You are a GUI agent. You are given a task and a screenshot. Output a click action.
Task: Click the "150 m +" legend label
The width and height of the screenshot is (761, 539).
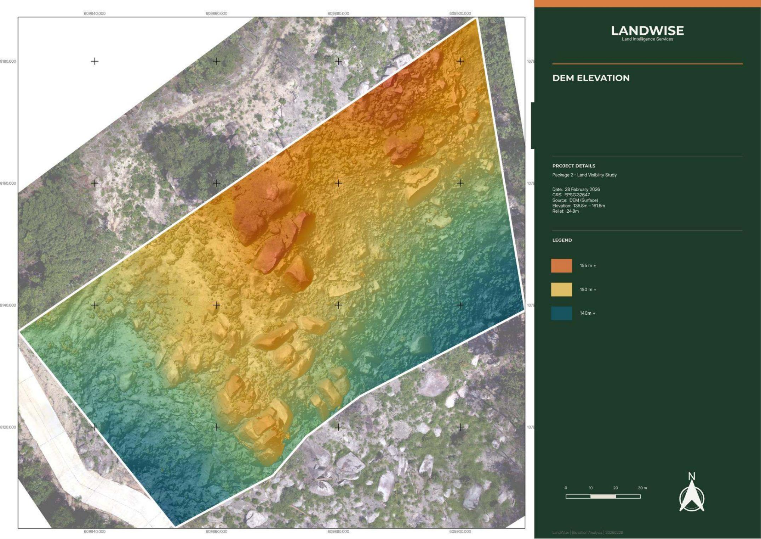[x=588, y=290]
